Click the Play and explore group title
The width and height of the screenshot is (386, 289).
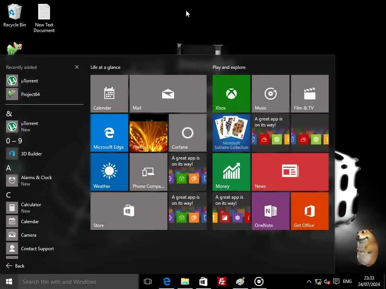click(x=229, y=67)
